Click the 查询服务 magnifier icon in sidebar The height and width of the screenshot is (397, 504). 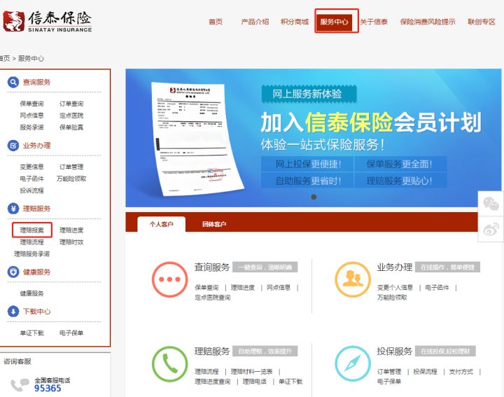[13, 83]
